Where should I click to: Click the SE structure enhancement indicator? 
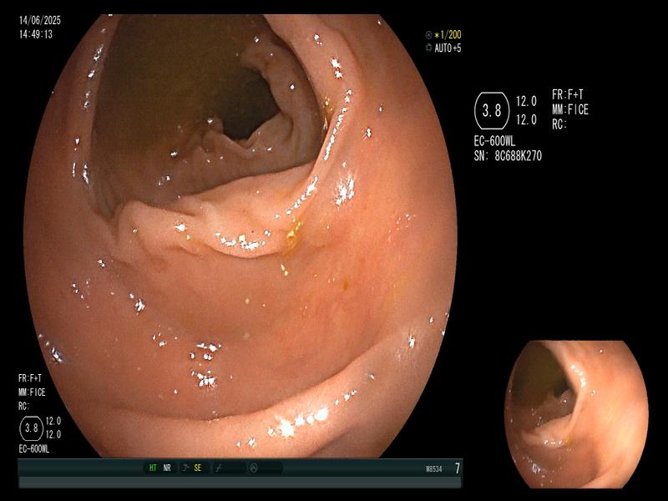coord(198,468)
